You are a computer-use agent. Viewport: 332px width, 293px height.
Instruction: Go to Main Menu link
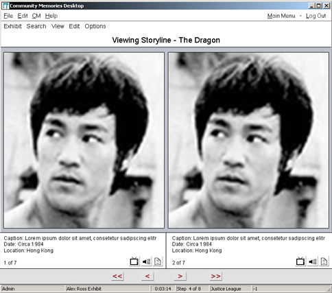pyautogui.click(x=281, y=16)
